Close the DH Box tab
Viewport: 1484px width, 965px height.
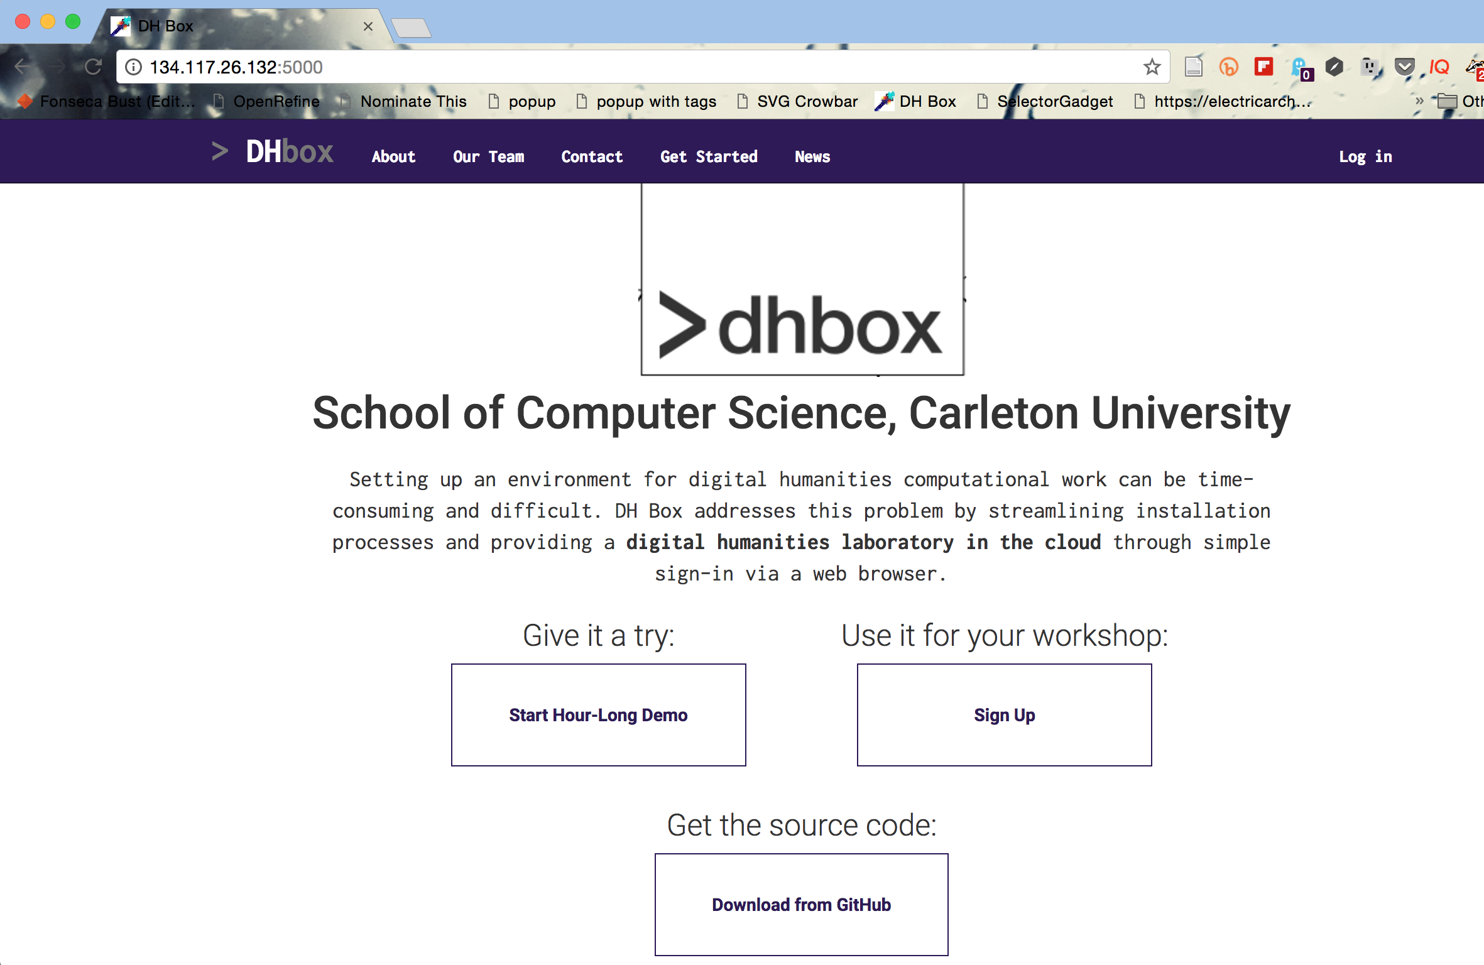368,26
